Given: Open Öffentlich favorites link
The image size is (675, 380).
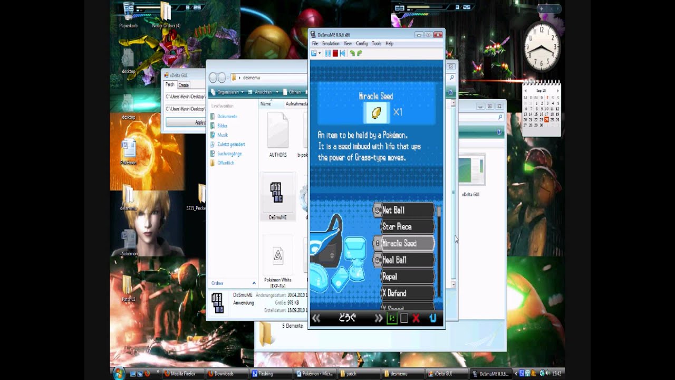Looking at the screenshot, I should coord(221,163).
